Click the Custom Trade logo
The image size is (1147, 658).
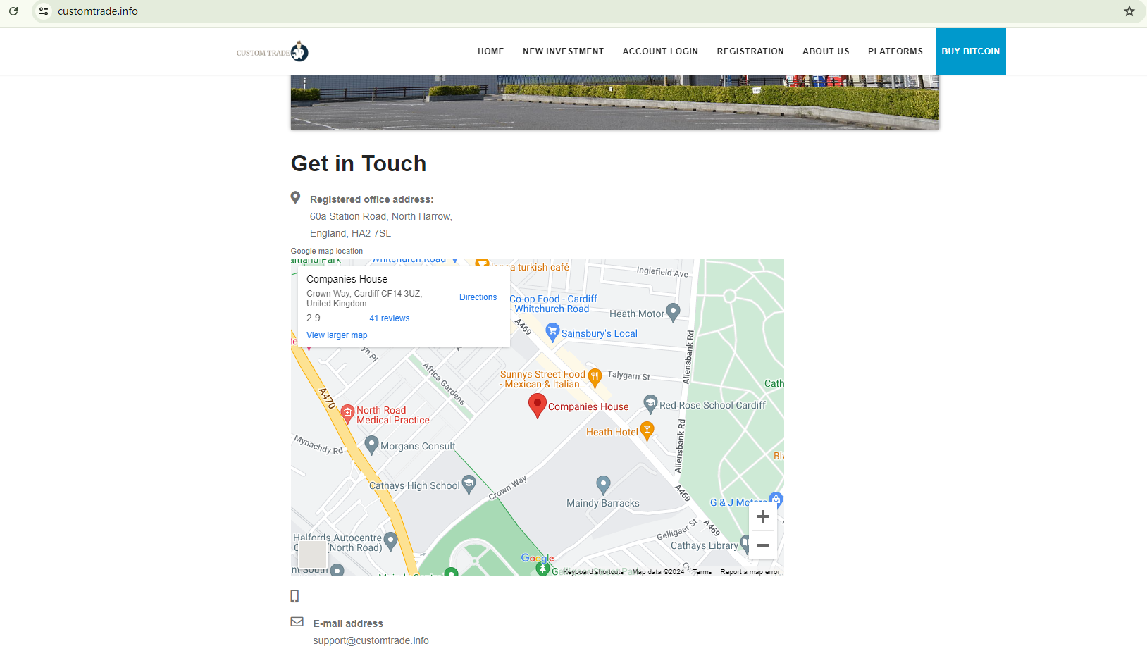click(273, 51)
